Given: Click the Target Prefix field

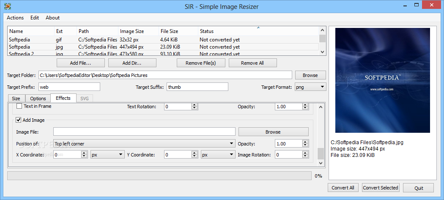Looking at the screenshot, I should point(69,87).
